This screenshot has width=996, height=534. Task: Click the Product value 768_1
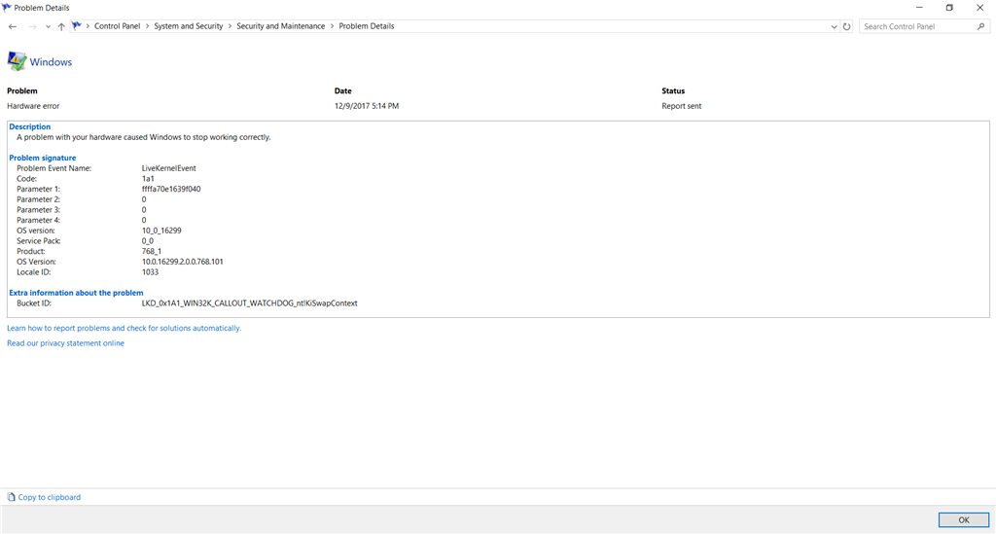[151, 252]
